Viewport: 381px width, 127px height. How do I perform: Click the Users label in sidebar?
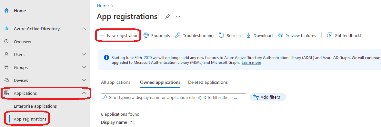19,55
